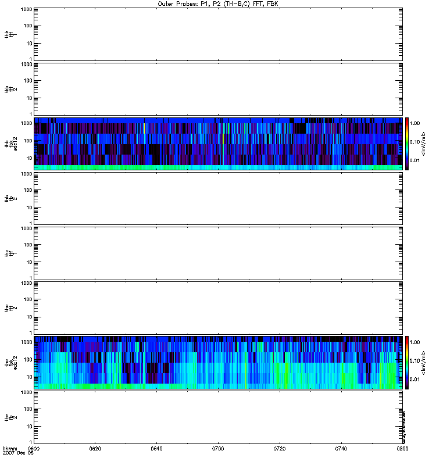Click the empty thb fff 1 plot panel

pyautogui.click(x=219, y=34)
